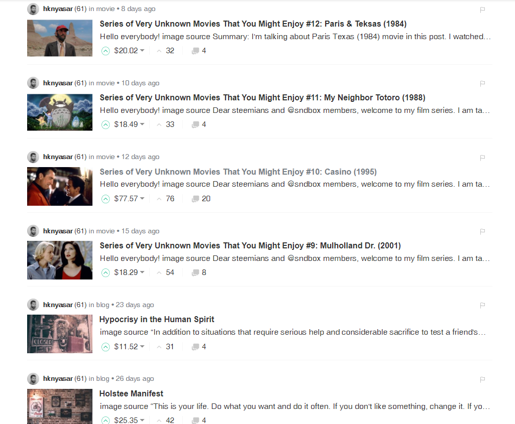Flag the Mulholland Dr. post
The height and width of the screenshot is (424, 515).
482,231
